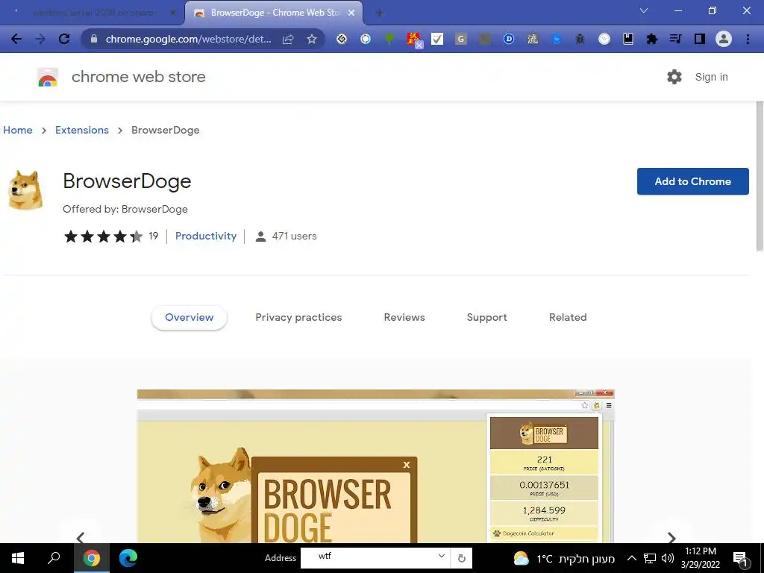
Task: Reload the current page
Action: (64, 39)
